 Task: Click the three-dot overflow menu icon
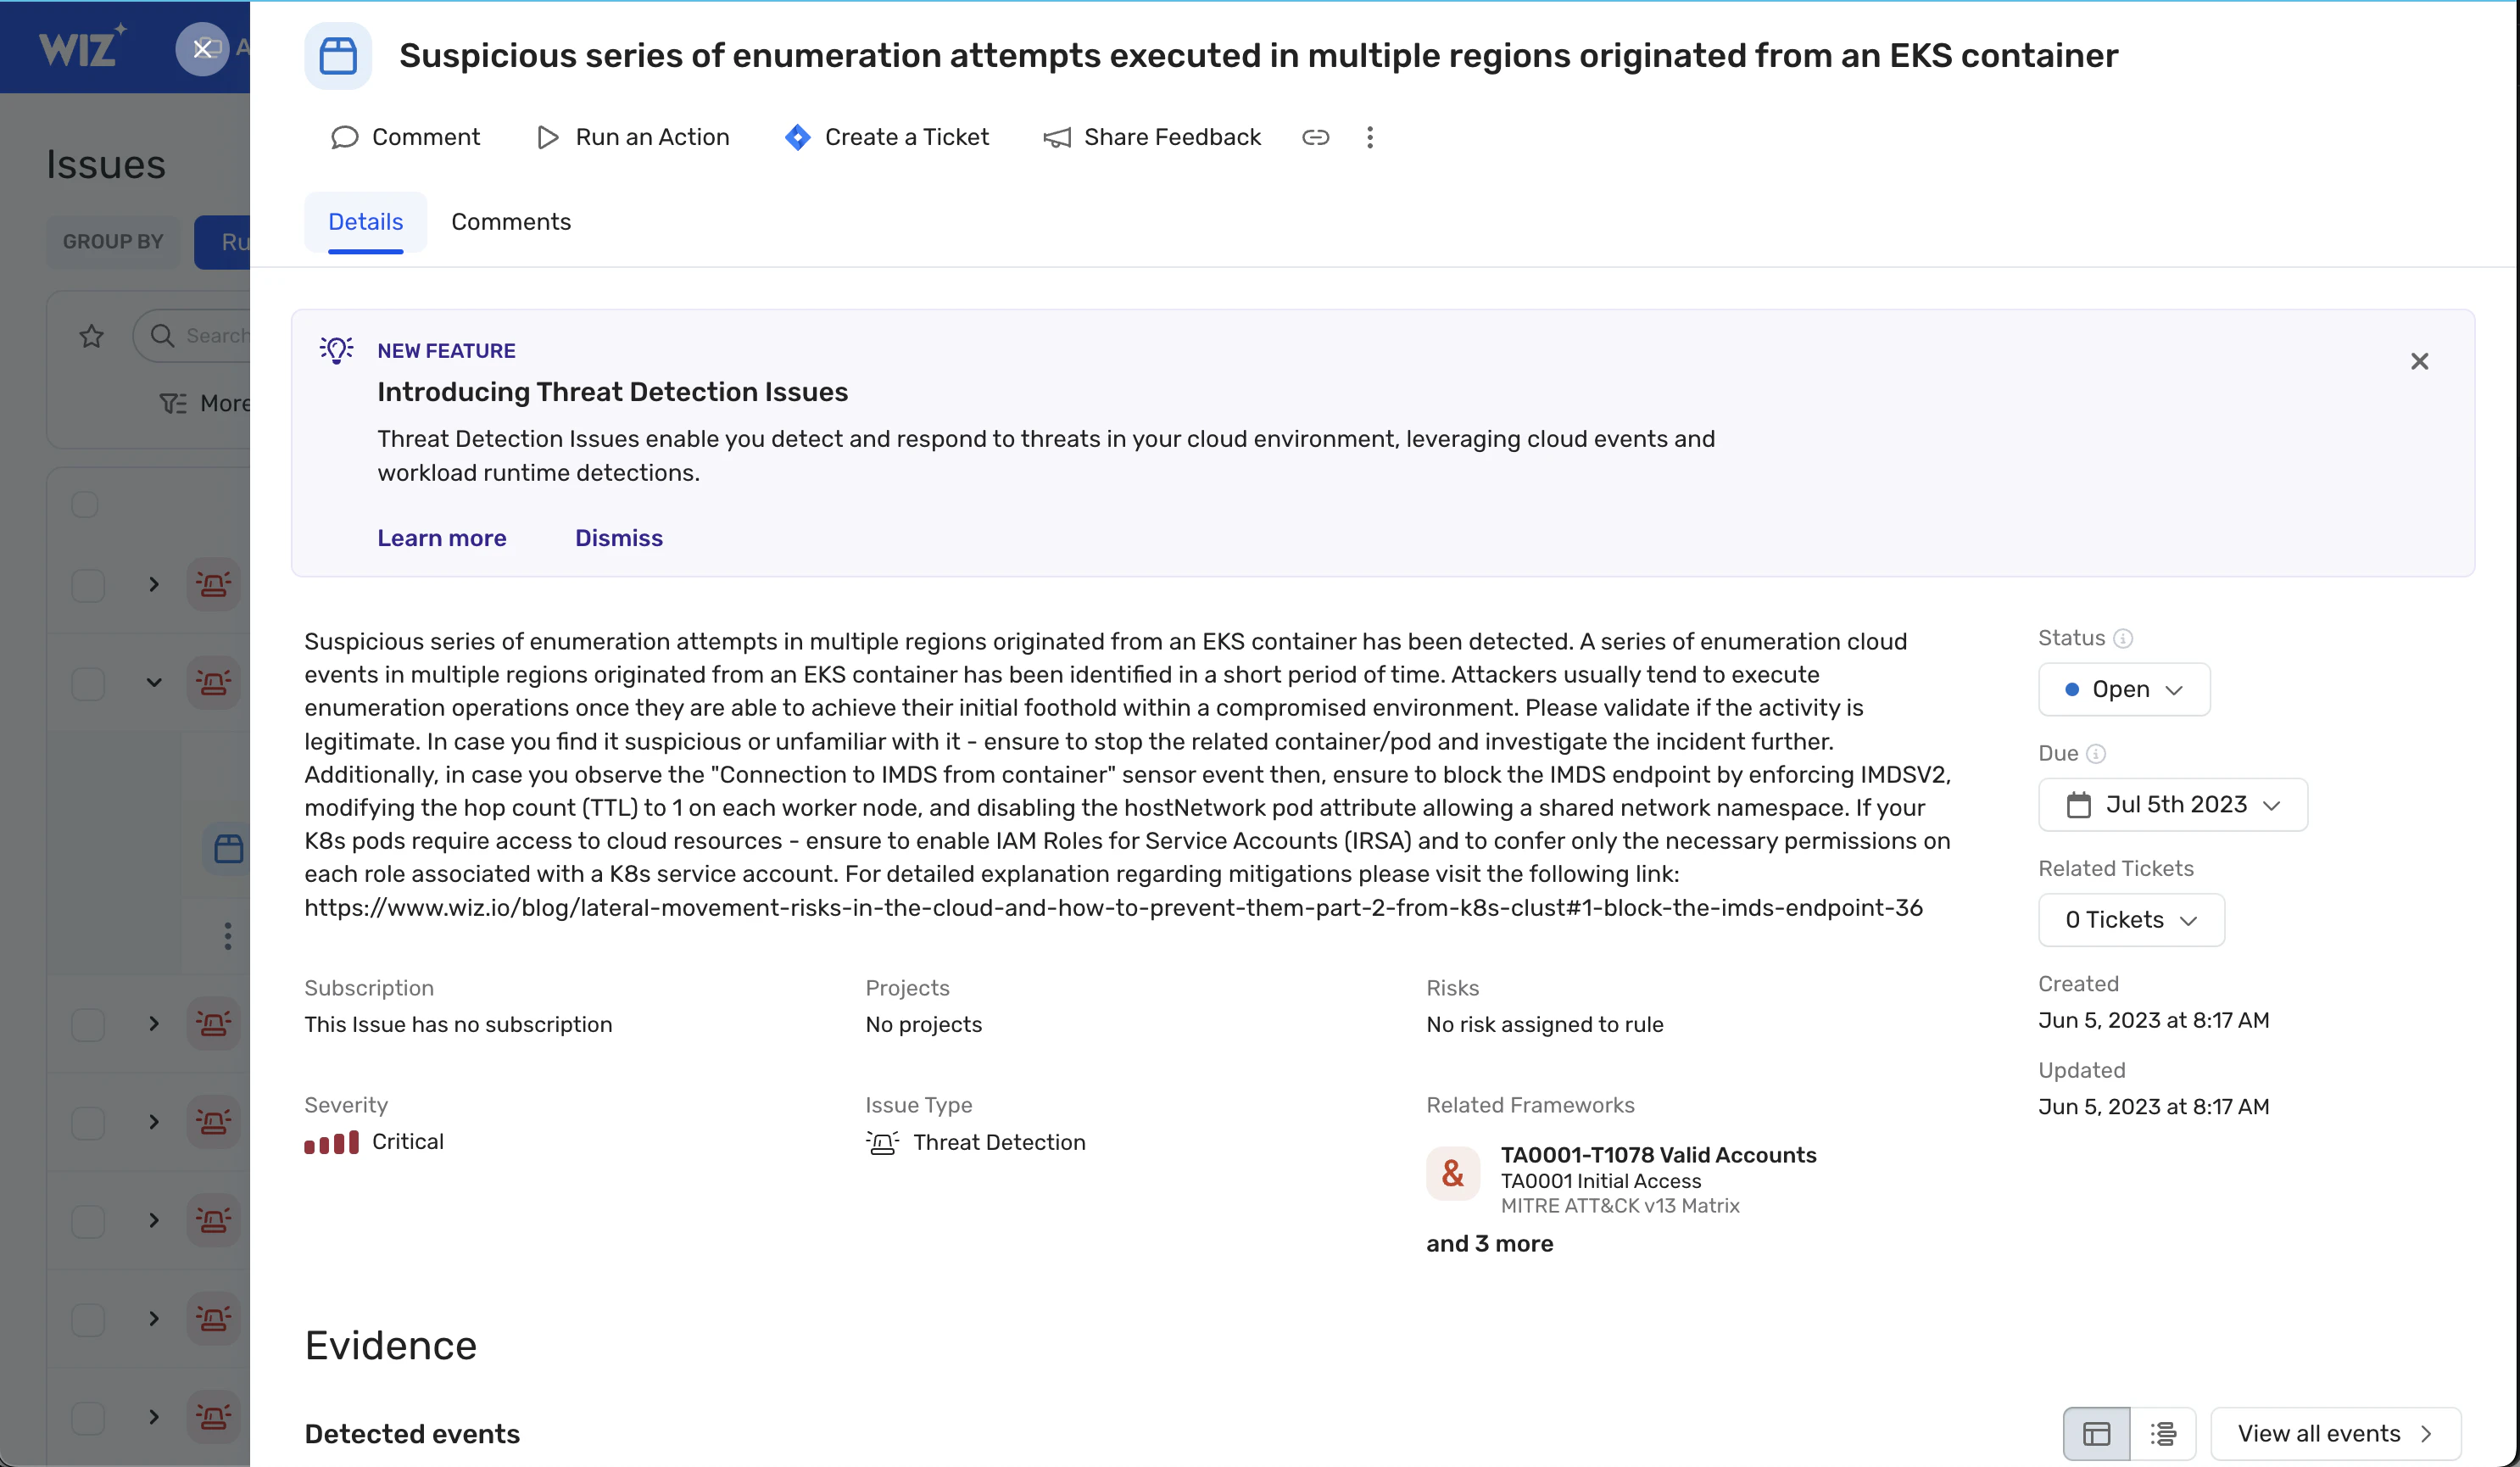coord(1369,137)
